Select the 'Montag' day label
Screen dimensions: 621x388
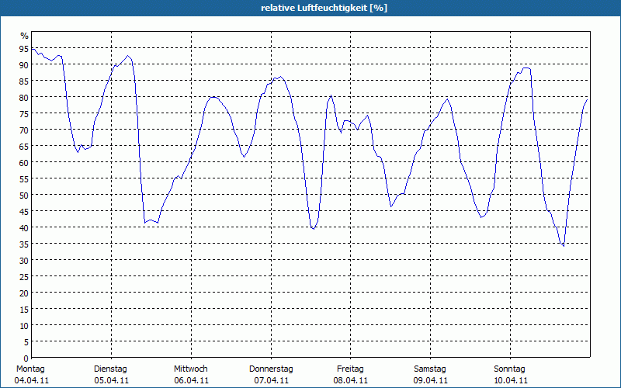click(x=30, y=369)
